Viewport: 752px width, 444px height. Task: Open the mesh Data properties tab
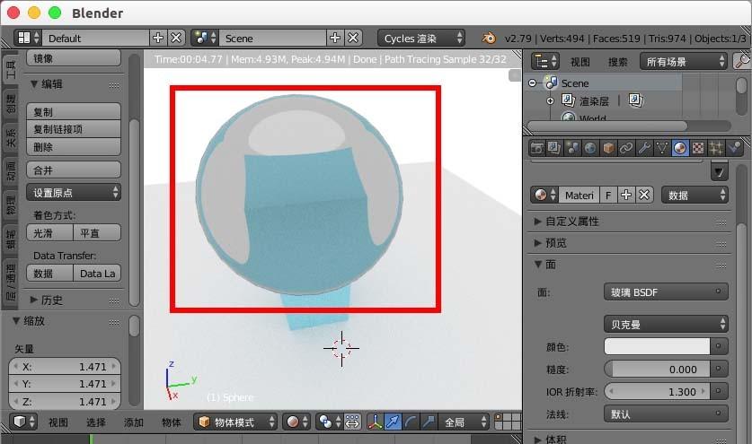(x=662, y=148)
